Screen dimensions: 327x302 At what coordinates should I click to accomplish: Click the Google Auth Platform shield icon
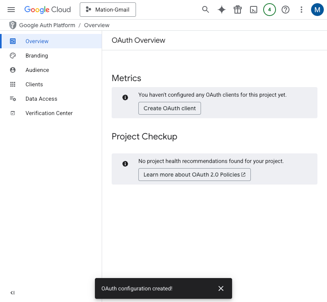[x=13, y=25]
